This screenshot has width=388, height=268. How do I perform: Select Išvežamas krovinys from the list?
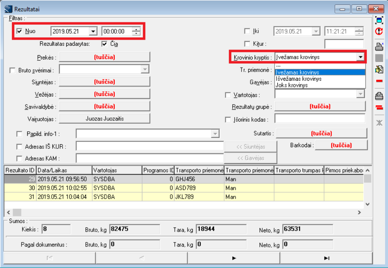pos(299,79)
